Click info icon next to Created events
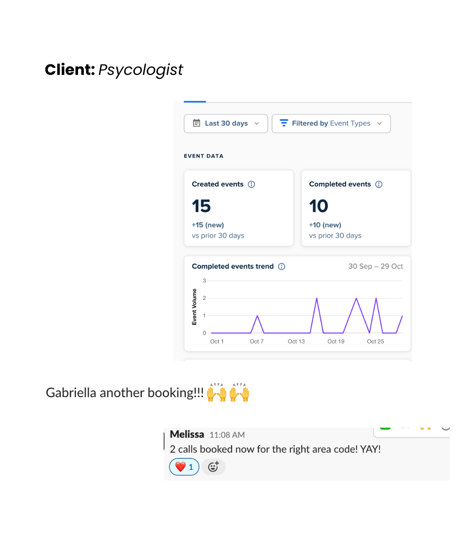The height and width of the screenshot is (546, 457). click(252, 184)
